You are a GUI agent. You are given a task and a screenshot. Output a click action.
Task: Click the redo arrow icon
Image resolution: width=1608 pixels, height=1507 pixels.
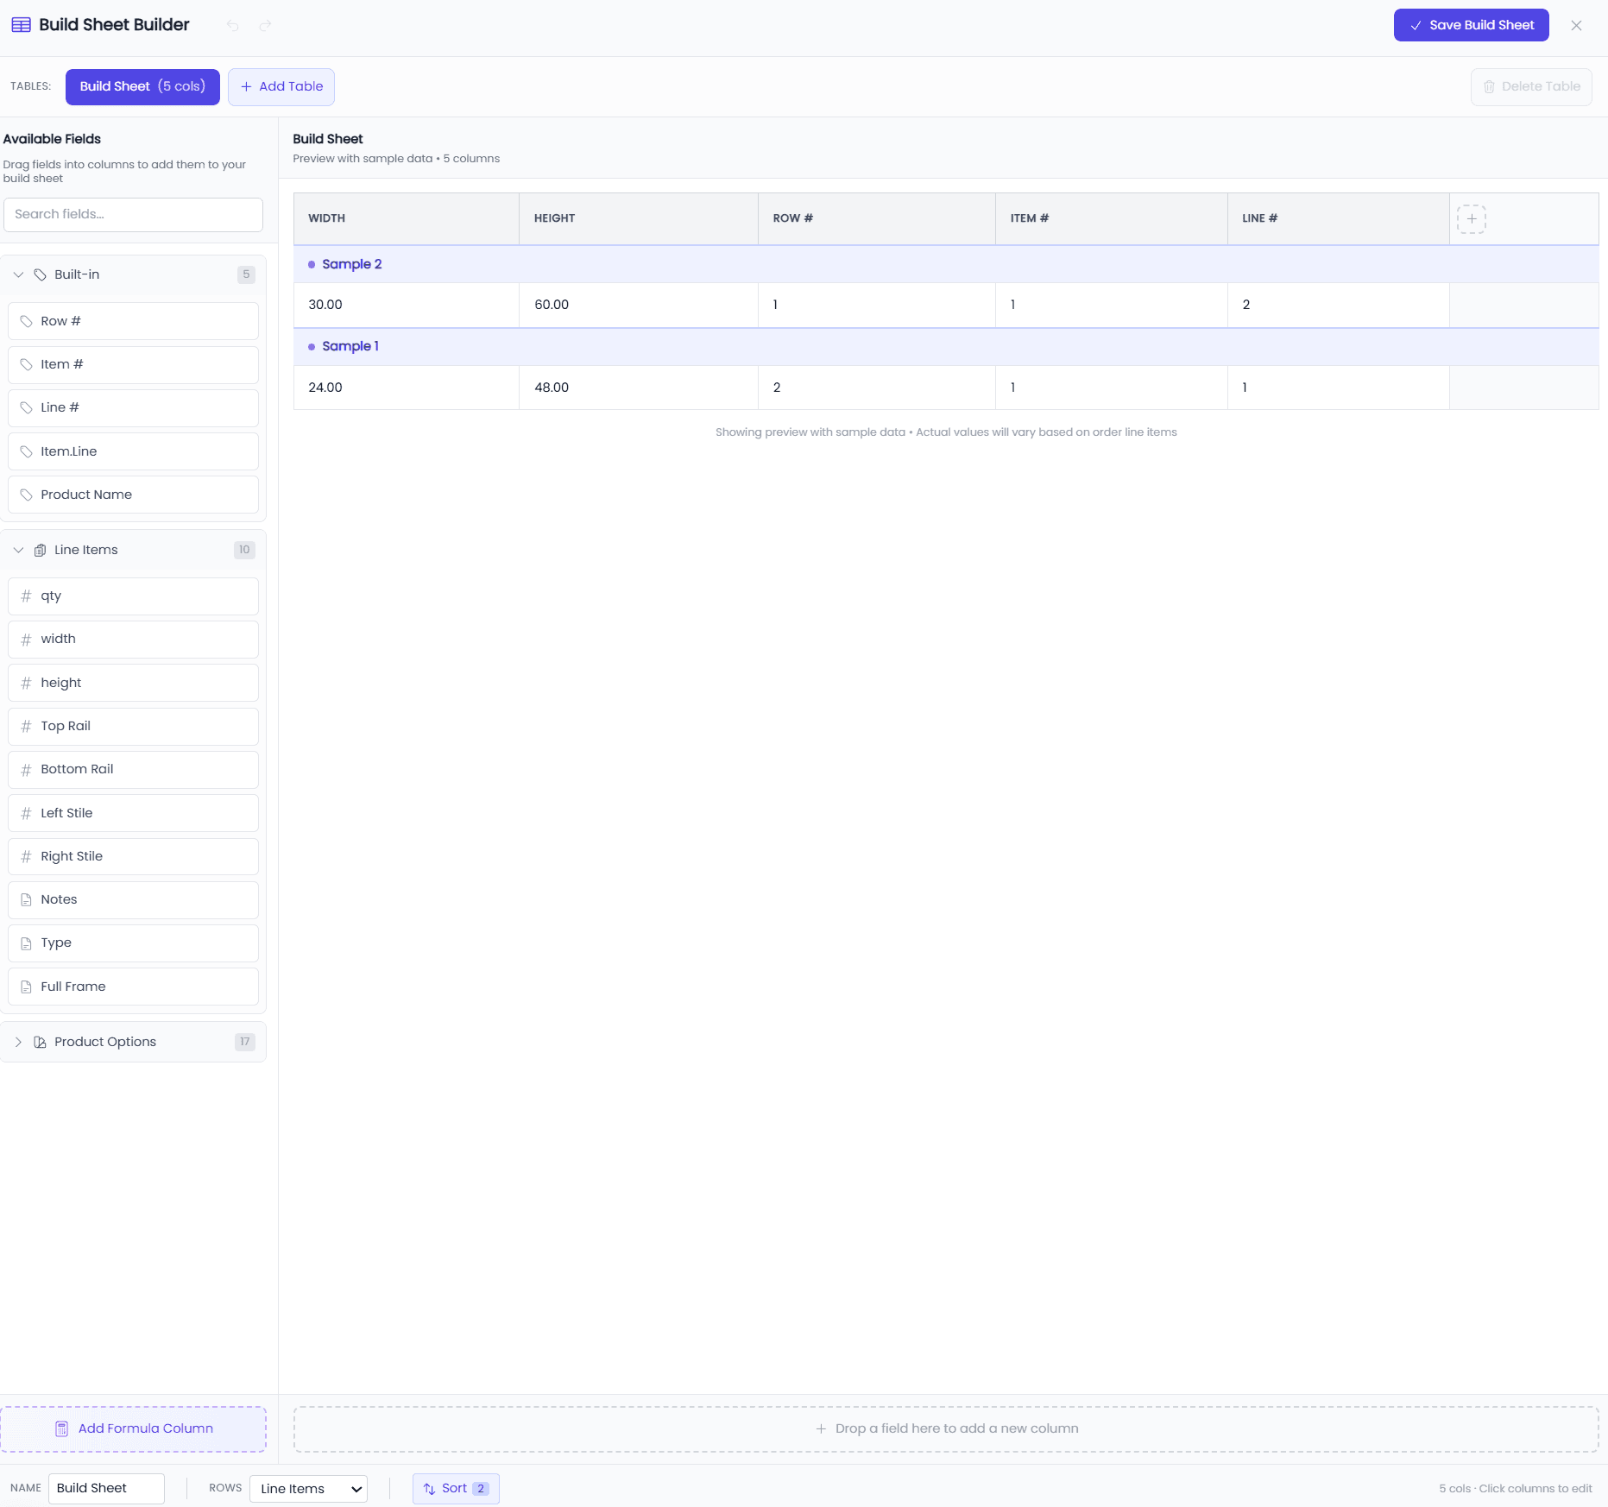(x=265, y=25)
